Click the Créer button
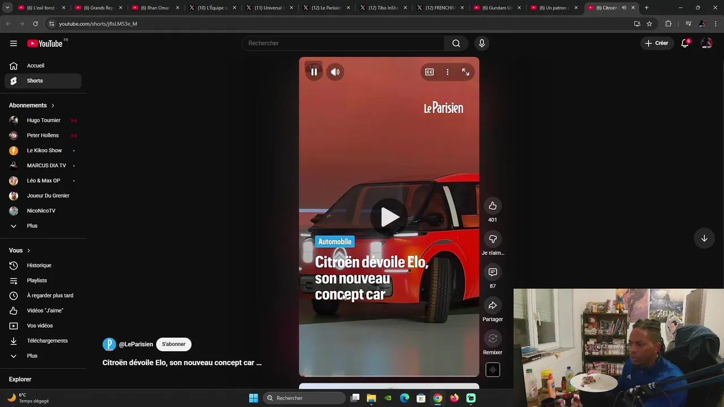 coord(657,43)
